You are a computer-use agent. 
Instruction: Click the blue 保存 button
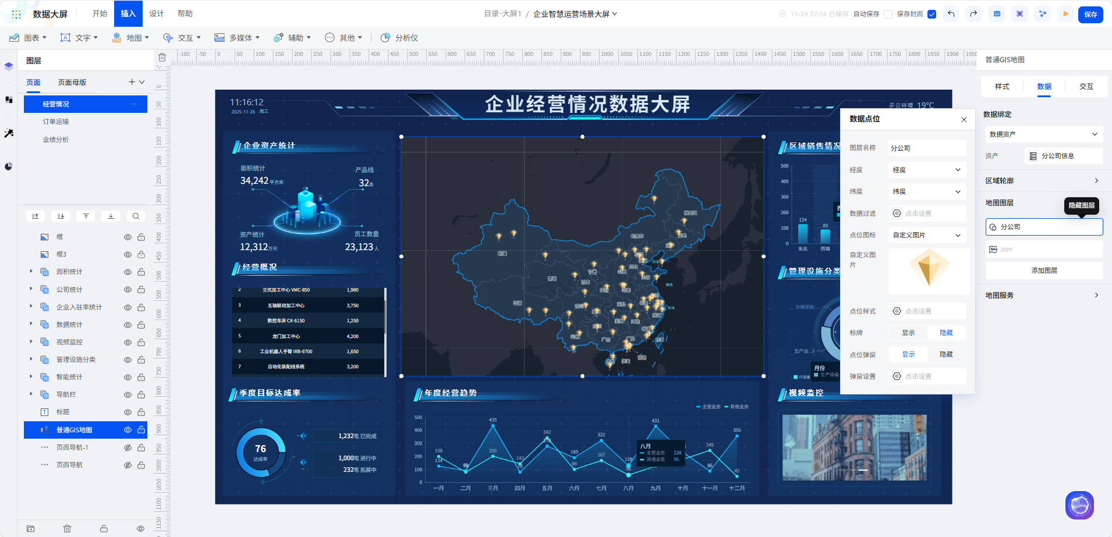[x=1090, y=15]
